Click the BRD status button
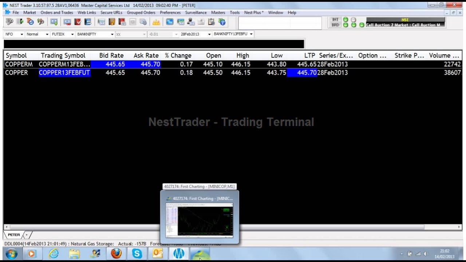 [335, 25]
